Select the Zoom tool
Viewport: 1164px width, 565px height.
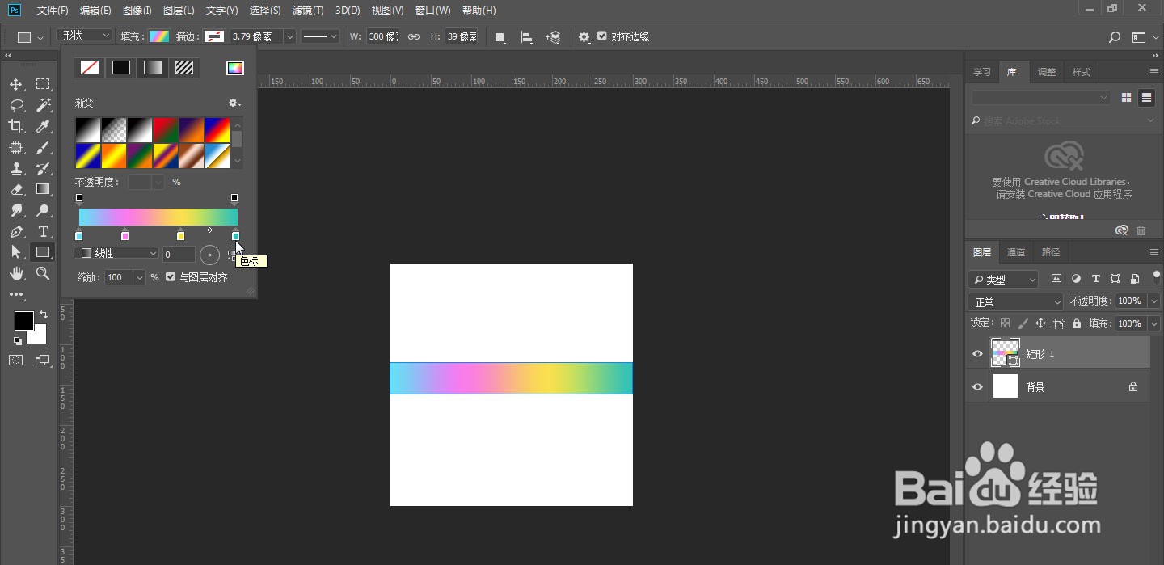[x=43, y=273]
